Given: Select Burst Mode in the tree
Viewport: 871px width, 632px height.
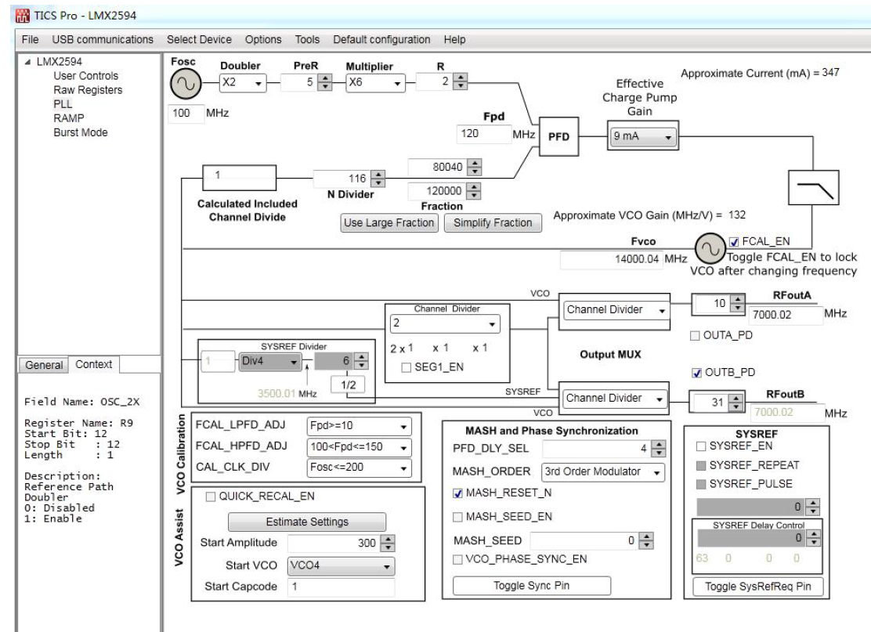Looking at the screenshot, I should click(x=81, y=132).
